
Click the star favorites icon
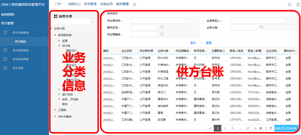(289, 4)
